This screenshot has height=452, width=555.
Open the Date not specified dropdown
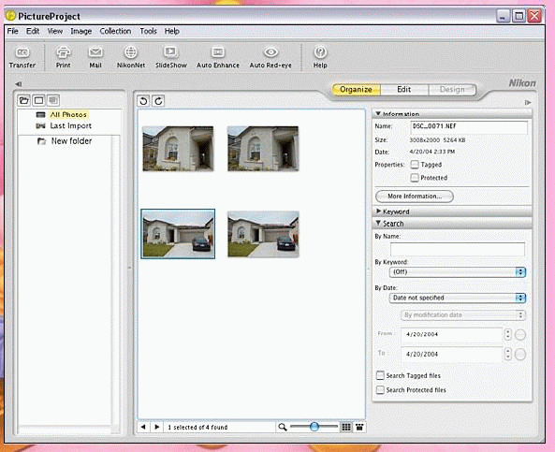458,298
